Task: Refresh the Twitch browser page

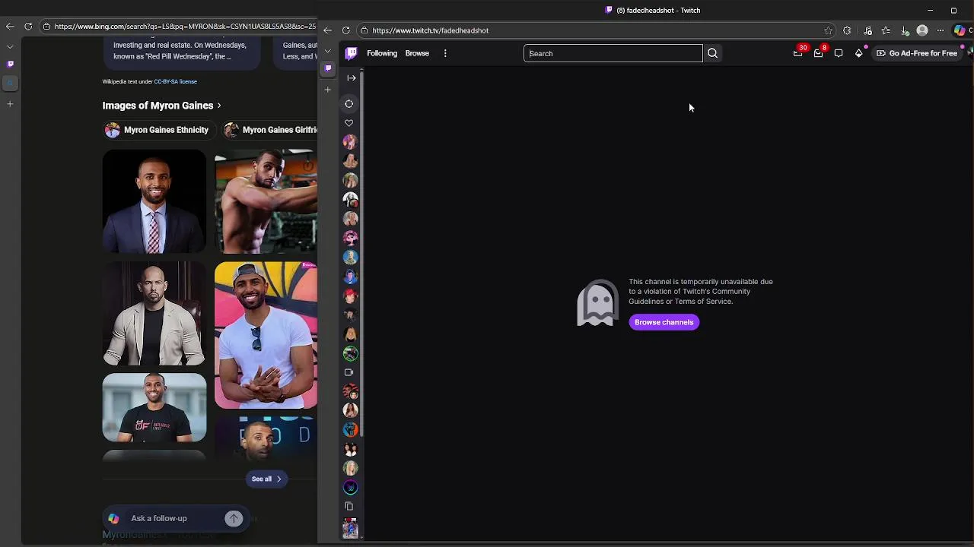Action: [x=346, y=30]
